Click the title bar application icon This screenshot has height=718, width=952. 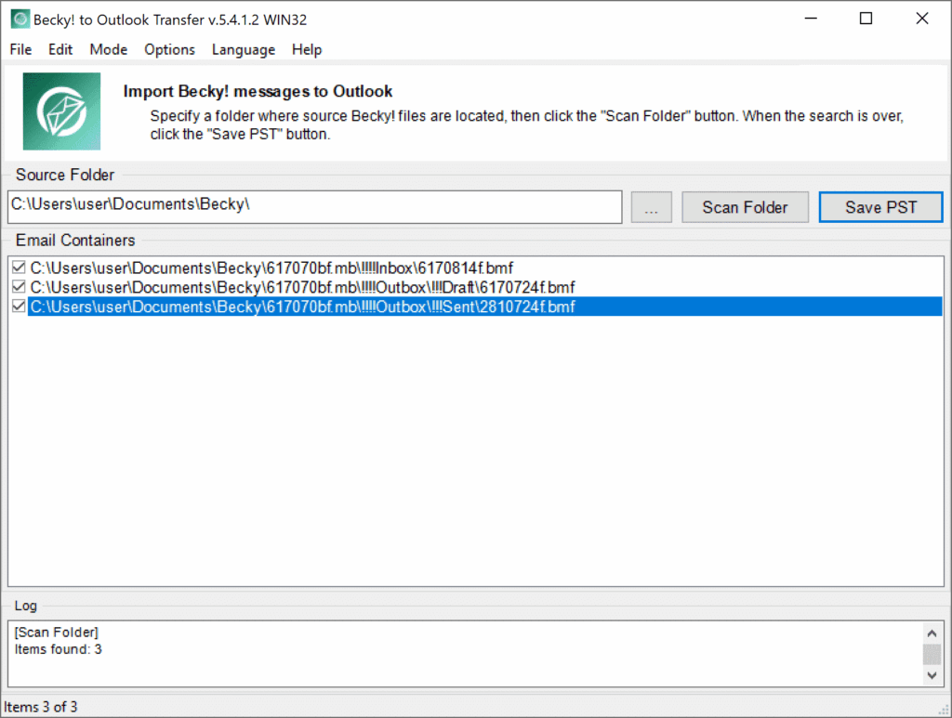20,19
